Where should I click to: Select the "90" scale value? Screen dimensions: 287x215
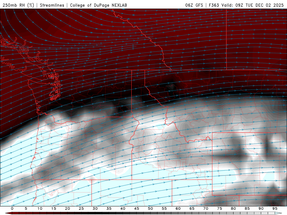click(261, 209)
